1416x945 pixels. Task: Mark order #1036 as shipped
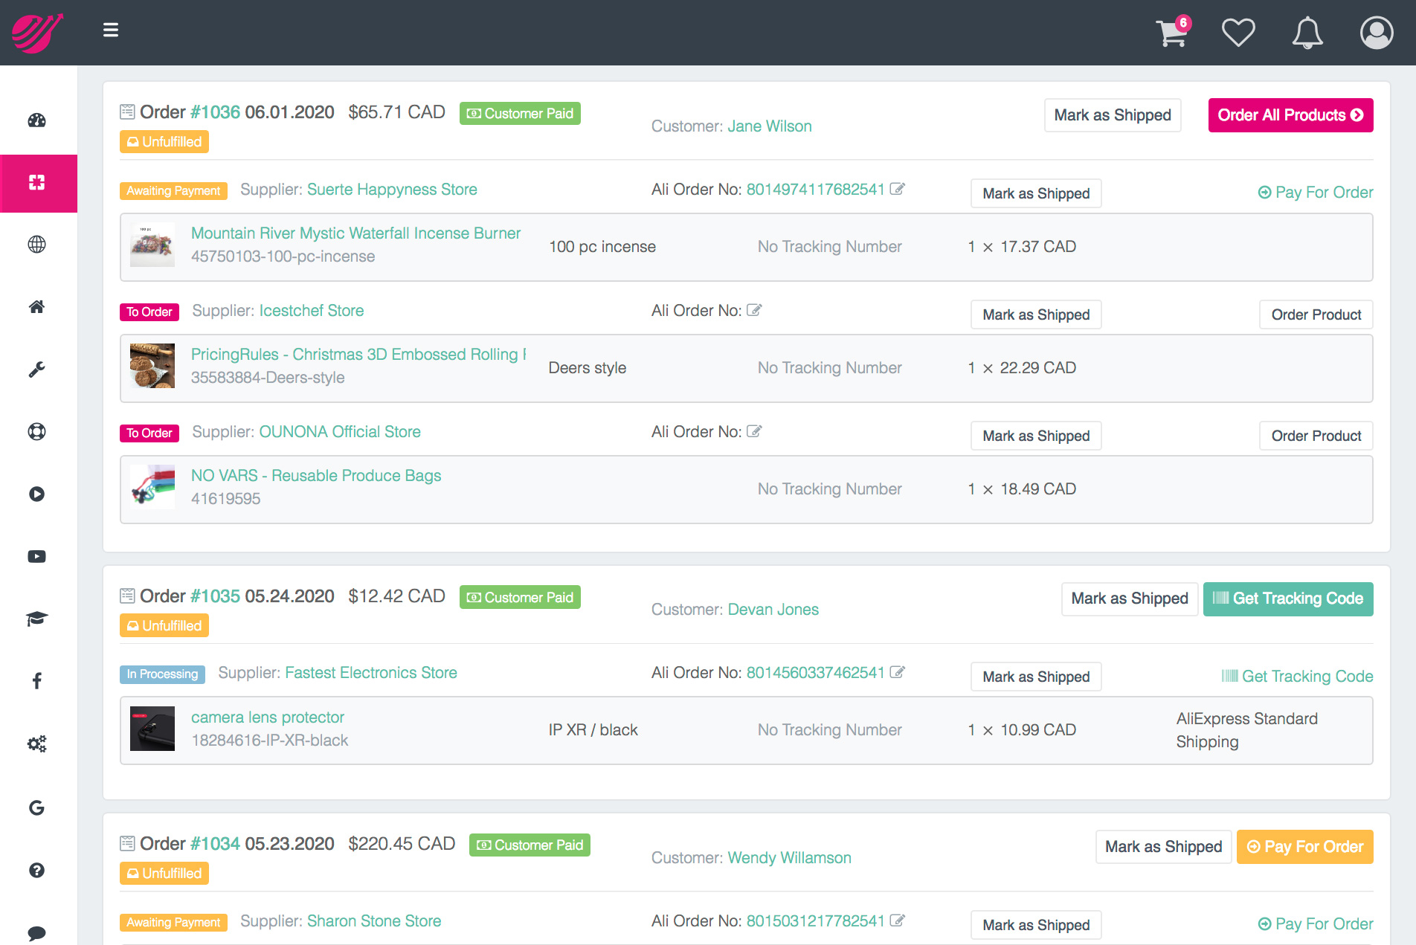coord(1113,115)
